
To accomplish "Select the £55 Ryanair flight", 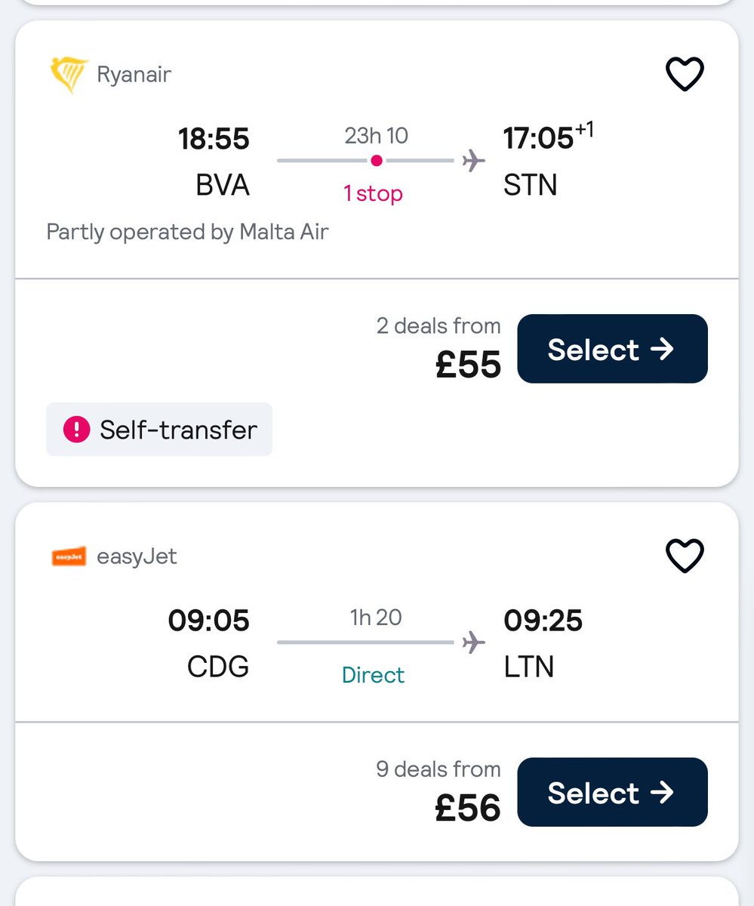I will pyautogui.click(x=612, y=349).
